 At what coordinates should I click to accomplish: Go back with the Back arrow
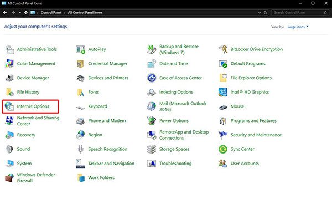(5, 13)
